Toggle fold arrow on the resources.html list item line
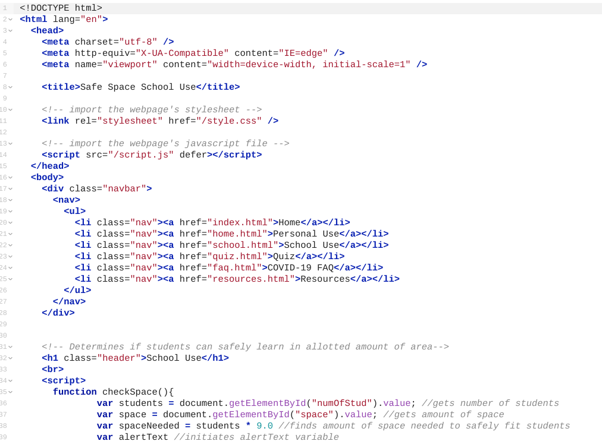The image size is (602, 441). pyautogui.click(x=10, y=279)
